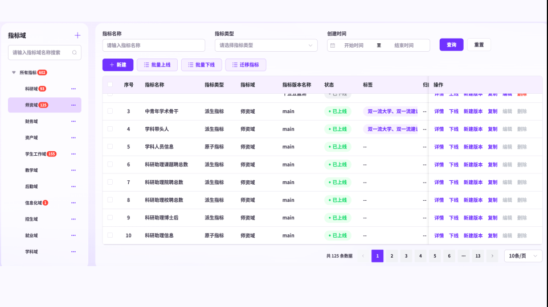Viewport: 548px width, 307px height.
Task: Click the 已上线 status in 科研助理院聘总数 row
Action: pos(338,182)
